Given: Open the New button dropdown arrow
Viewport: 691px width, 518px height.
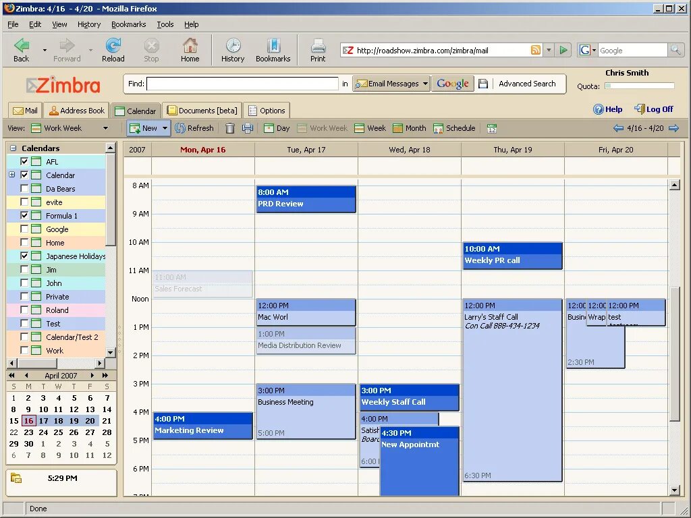Looking at the screenshot, I should (165, 128).
